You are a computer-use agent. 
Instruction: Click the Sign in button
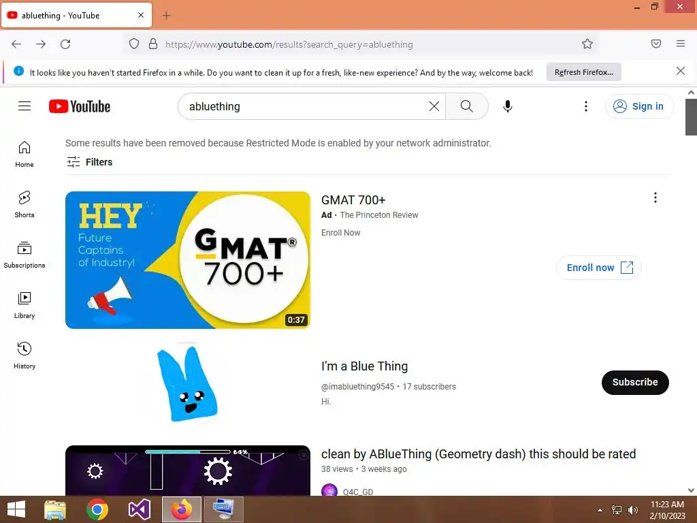click(x=639, y=106)
